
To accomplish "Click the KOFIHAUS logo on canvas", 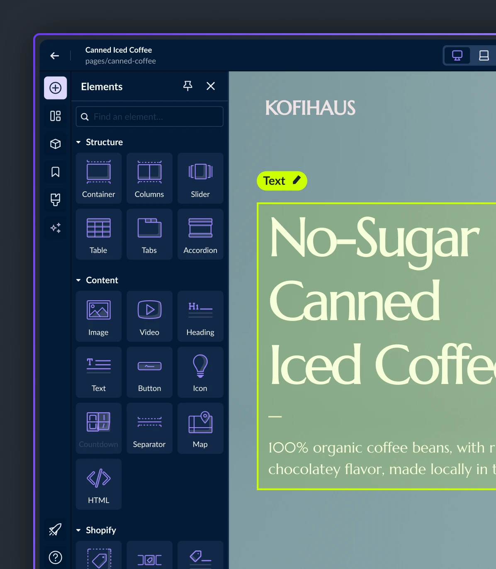I will pos(310,108).
